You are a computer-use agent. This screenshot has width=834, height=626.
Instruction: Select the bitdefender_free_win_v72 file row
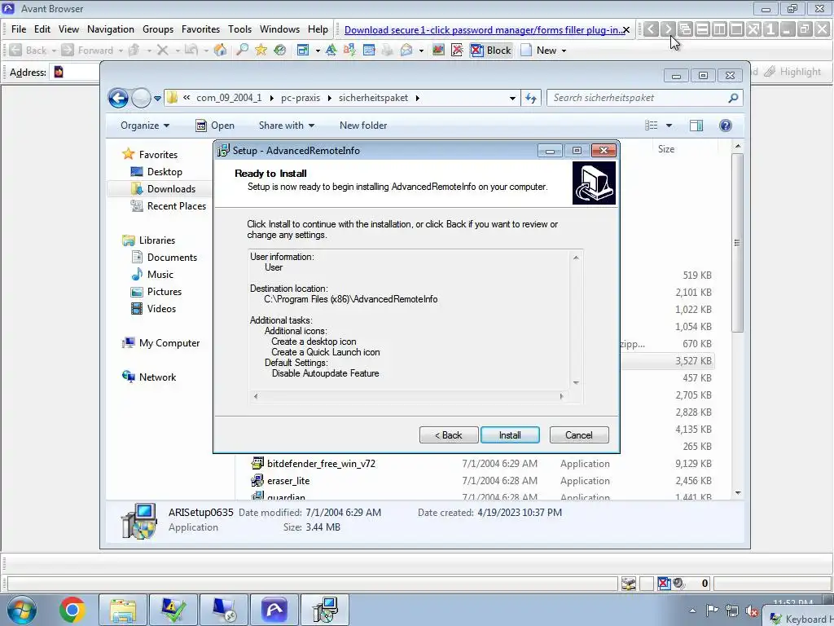pyautogui.click(x=482, y=464)
